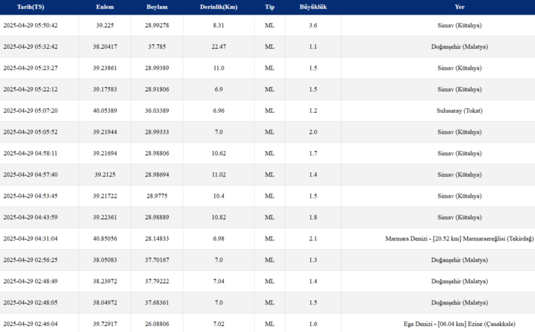535x332 pixels.
Task: Click the Enlem column header
Action: 105,7
